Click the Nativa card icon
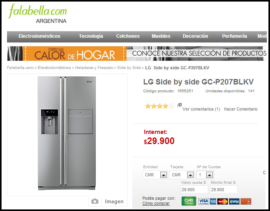 [x=234, y=201]
